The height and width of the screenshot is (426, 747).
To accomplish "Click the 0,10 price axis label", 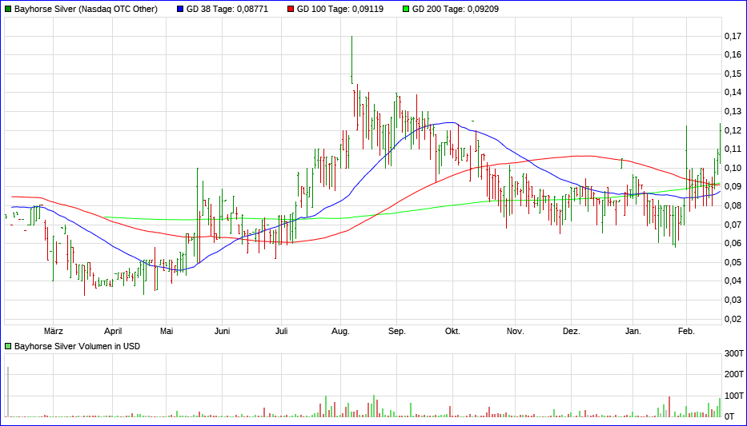I will (733, 168).
